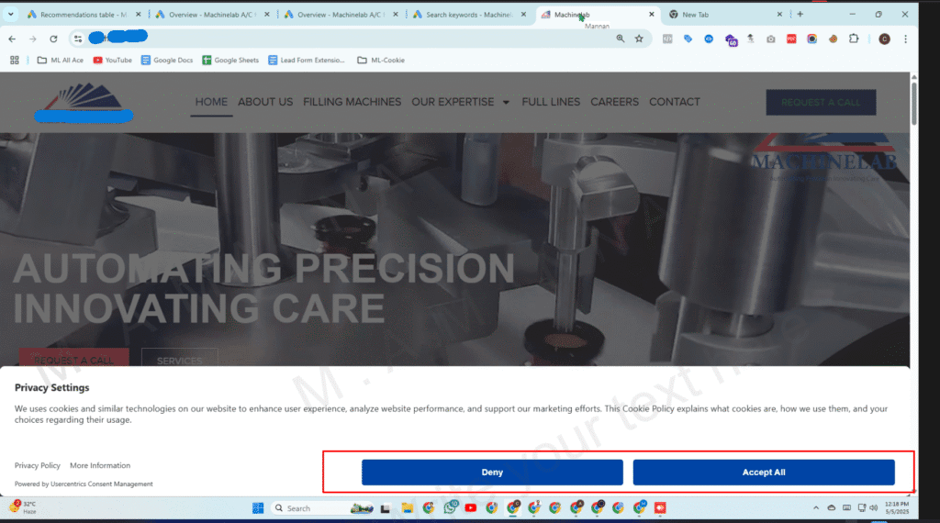Open the tab search dropdown arrow
940x523 pixels.
coord(12,15)
